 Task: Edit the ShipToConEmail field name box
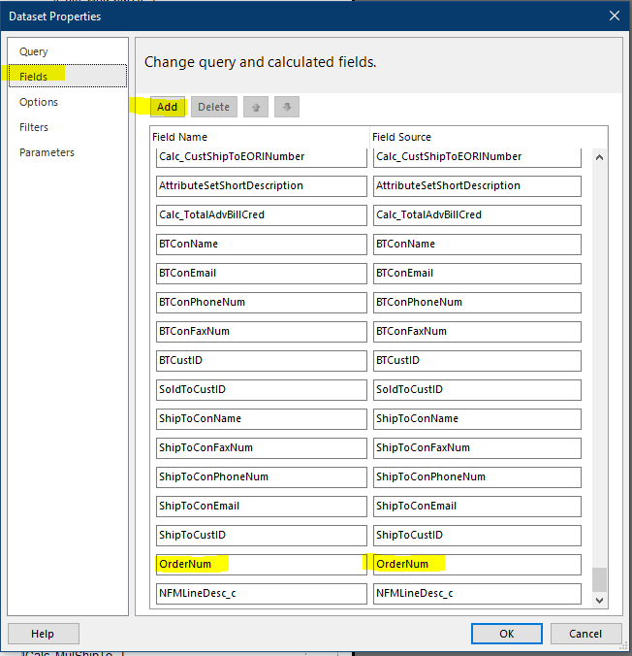[x=262, y=507]
